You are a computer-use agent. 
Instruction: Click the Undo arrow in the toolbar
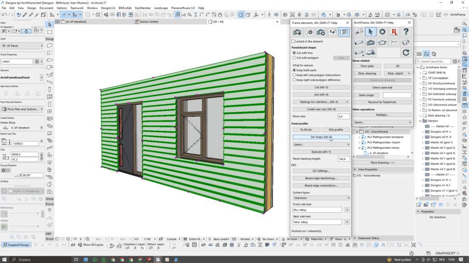[x=4, y=15]
